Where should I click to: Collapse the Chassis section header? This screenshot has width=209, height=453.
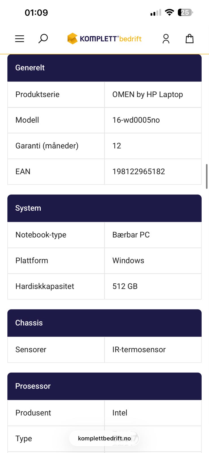[104, 323]
